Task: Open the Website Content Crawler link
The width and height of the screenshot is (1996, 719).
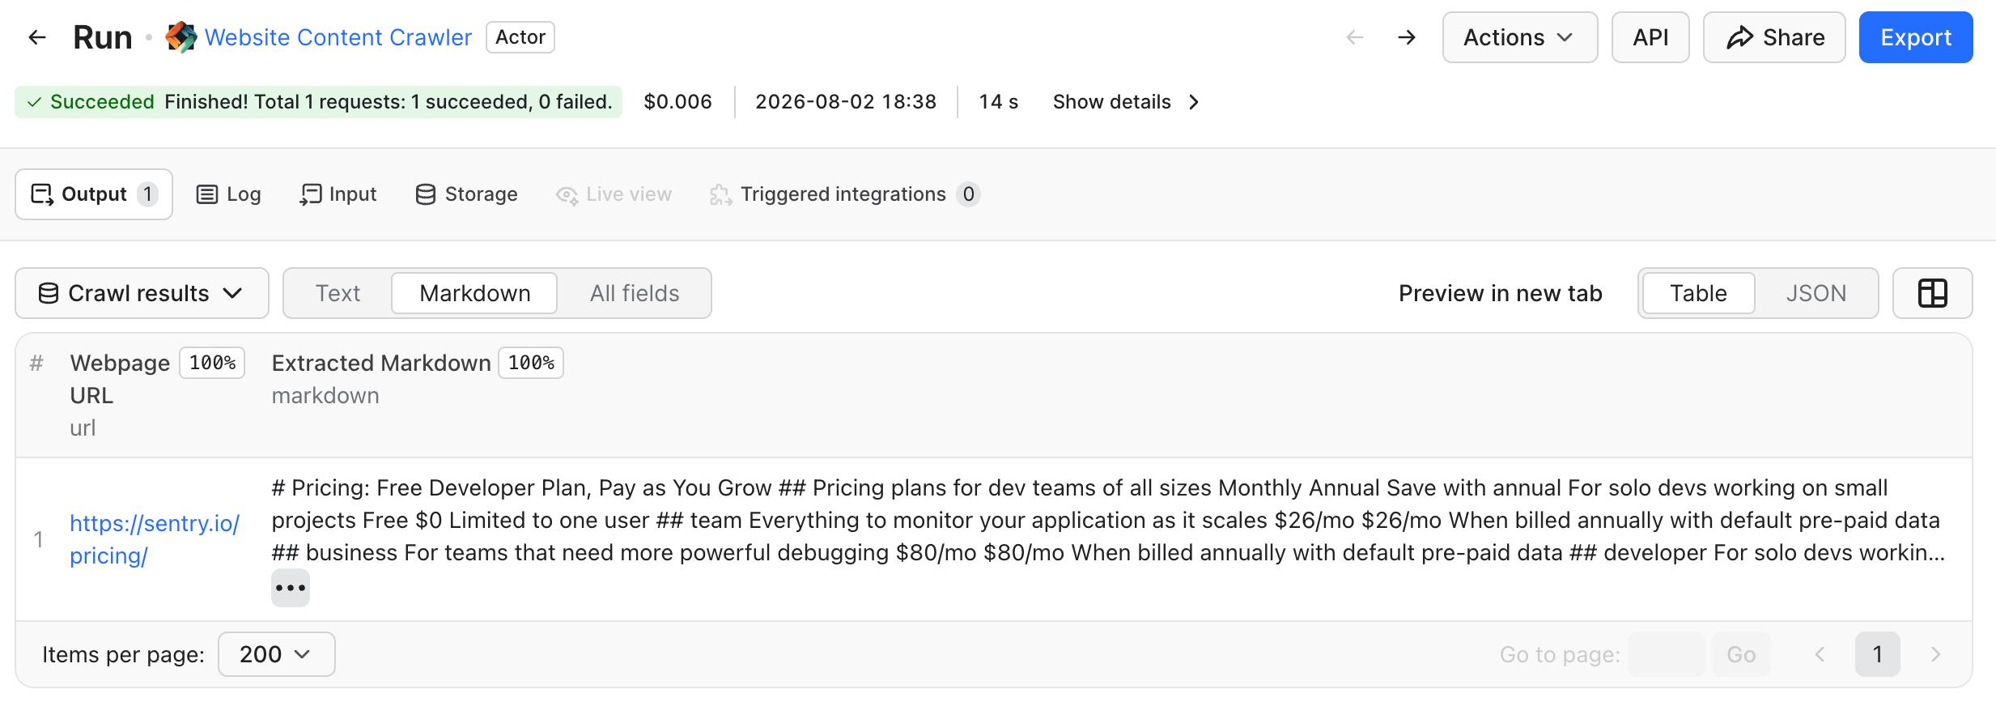Action: pos(338,37)
